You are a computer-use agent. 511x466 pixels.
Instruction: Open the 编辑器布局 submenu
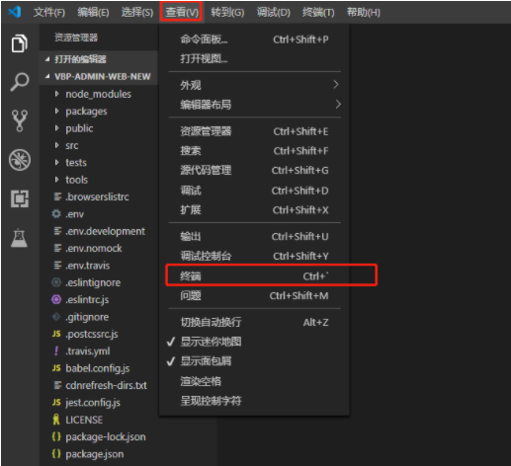(254, 105)
